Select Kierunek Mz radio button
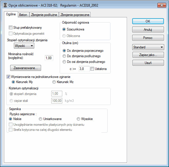The image size is (169, 167). 54,82
